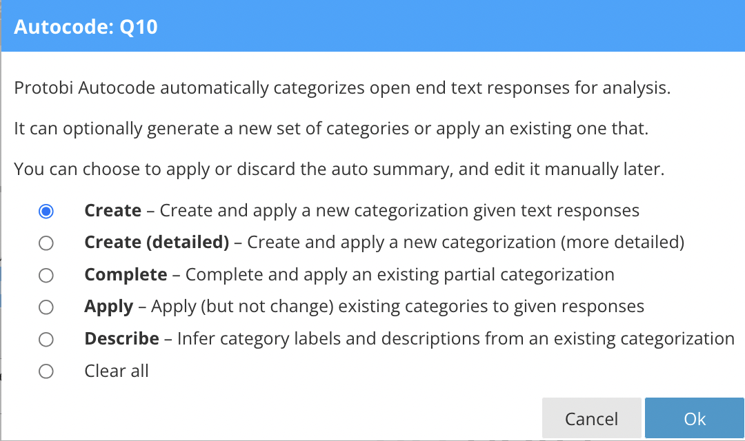Viewport: 745px width, 441px height.
Task: Pick the Describe radio button
Action: pos(46,340)
